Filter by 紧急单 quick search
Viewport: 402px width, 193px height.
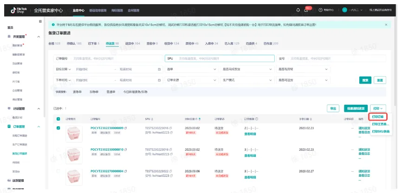pyautogui.click(x=77, y=92)
